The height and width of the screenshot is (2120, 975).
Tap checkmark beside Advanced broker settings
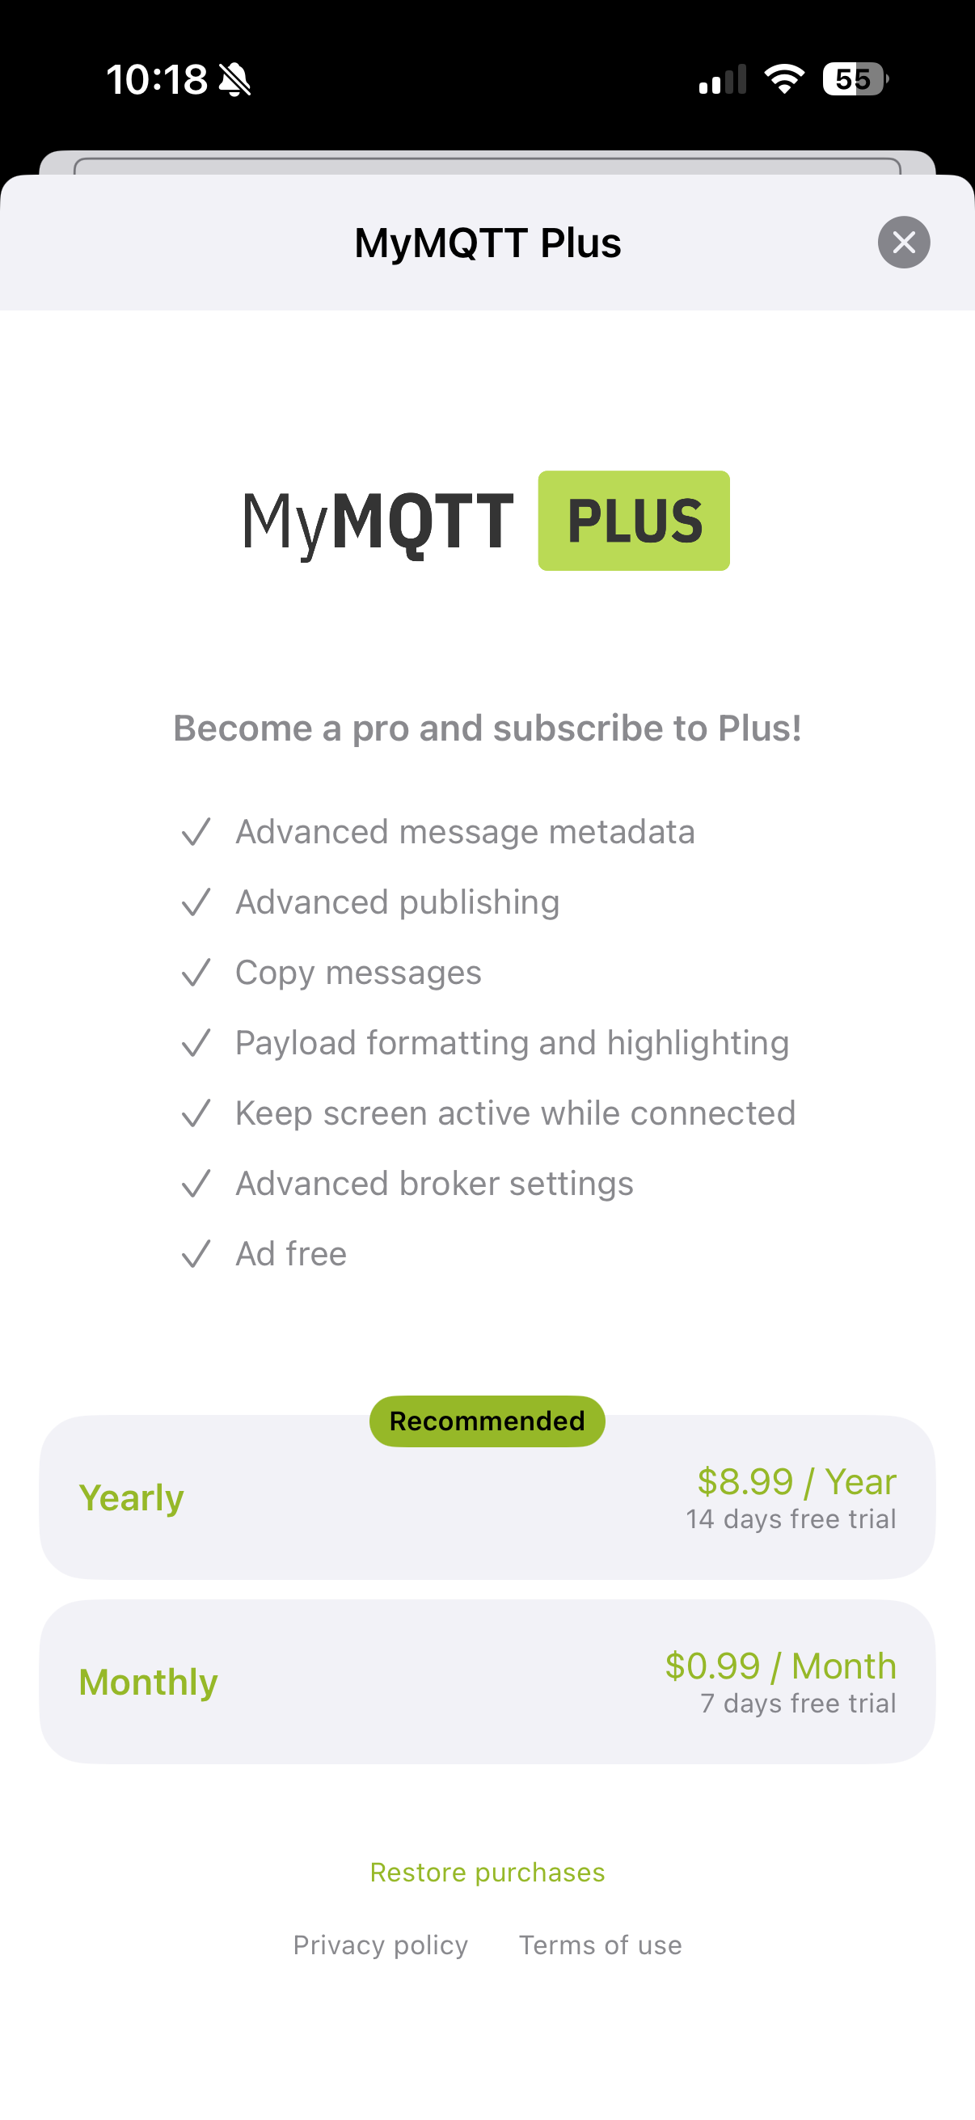pos(196,1185)
